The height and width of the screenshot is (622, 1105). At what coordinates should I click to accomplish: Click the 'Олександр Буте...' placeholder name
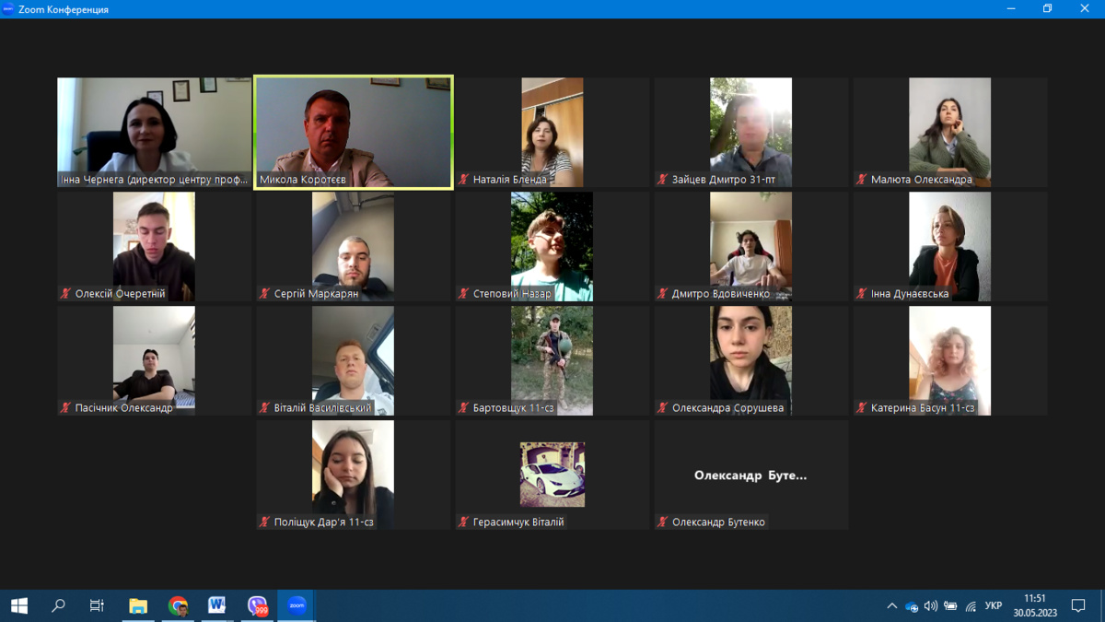coord(750,475)
